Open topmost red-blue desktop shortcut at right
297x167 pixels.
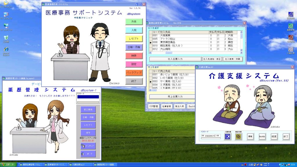pyautogui.click(x=290, y=15)
